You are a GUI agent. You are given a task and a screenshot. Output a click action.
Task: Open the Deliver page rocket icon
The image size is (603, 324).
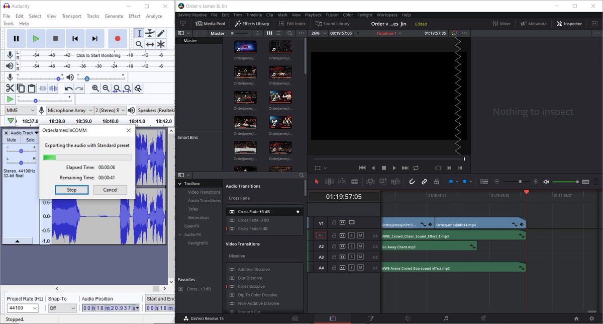point(483,318)
